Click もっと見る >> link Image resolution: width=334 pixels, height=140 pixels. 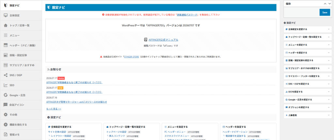[x=54, y=109]
